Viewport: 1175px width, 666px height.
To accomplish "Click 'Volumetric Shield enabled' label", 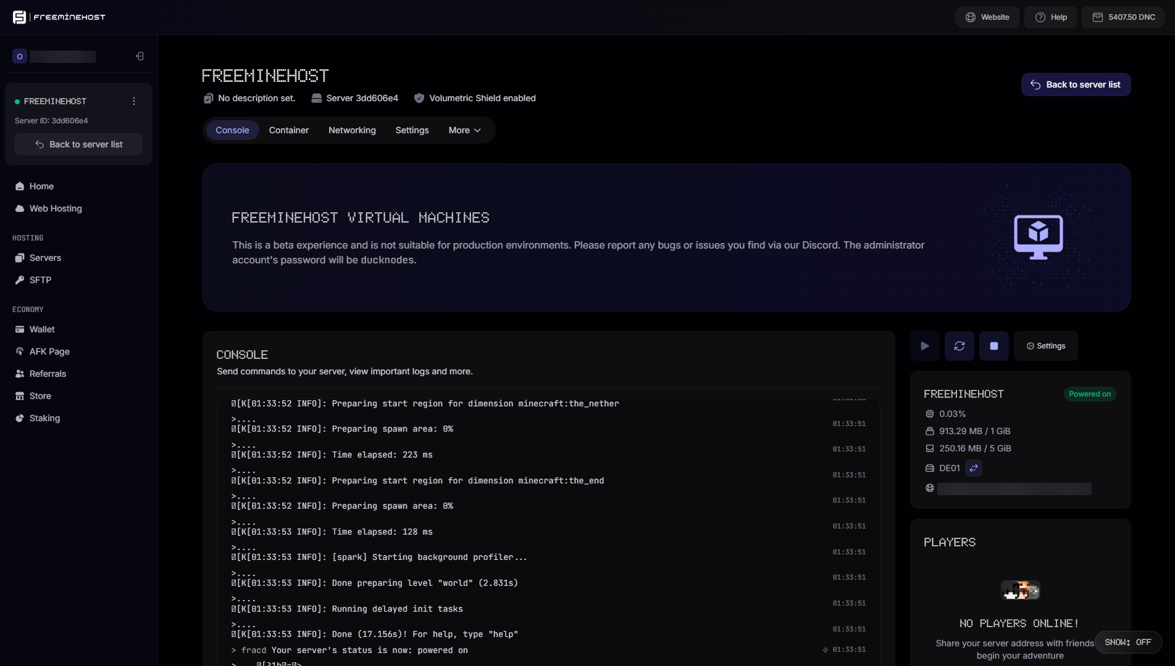I will click(x=482, y=98).
